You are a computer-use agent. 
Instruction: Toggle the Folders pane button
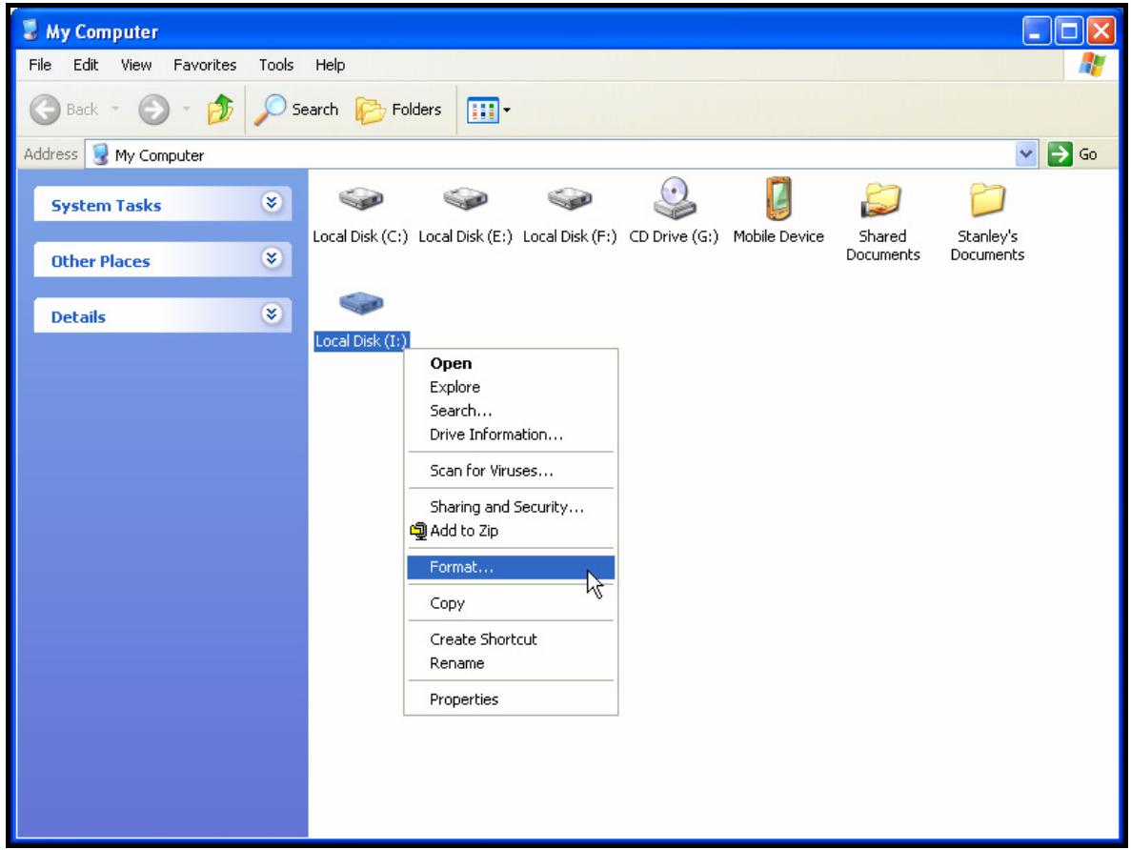pos(398,110)
